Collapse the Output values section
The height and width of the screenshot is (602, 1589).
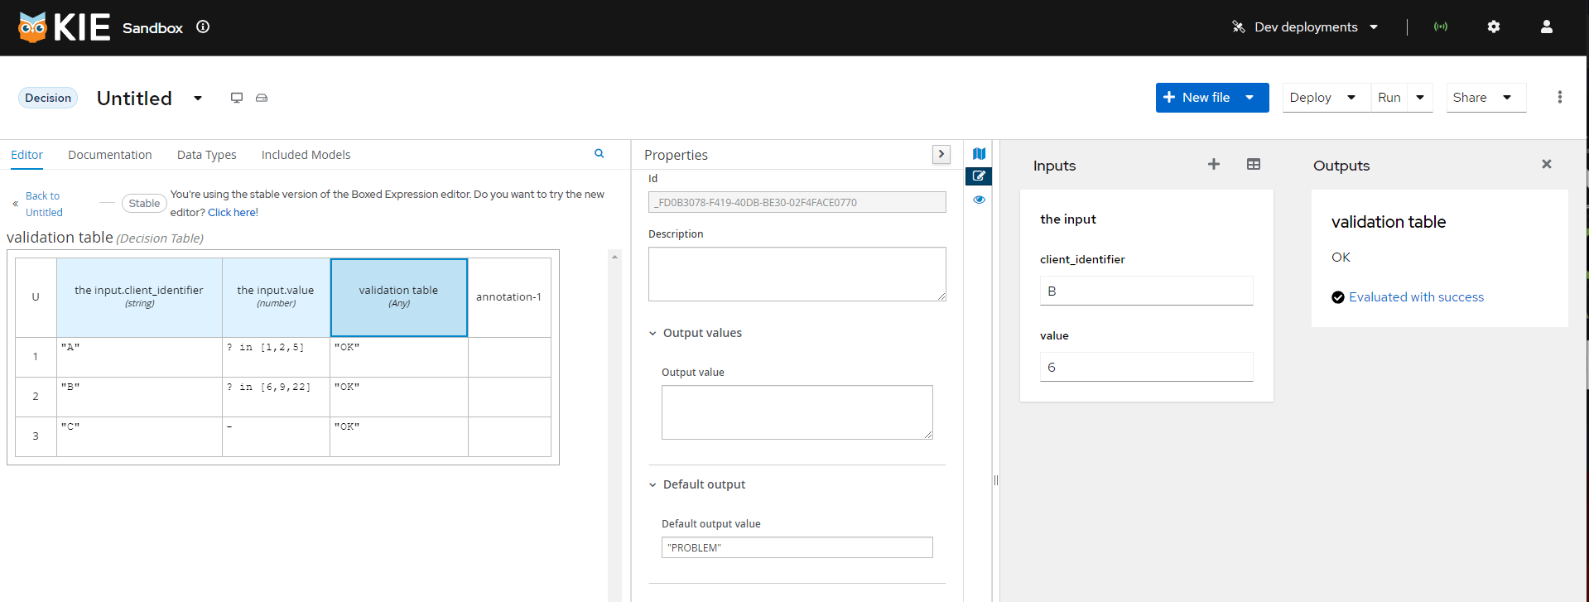652,334
